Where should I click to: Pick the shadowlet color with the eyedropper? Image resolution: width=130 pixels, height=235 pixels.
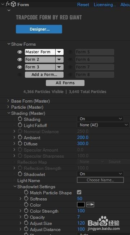click(x=90, y=205)
